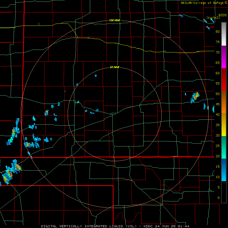Click the 40 value on the color scale

tap(218, 115)
